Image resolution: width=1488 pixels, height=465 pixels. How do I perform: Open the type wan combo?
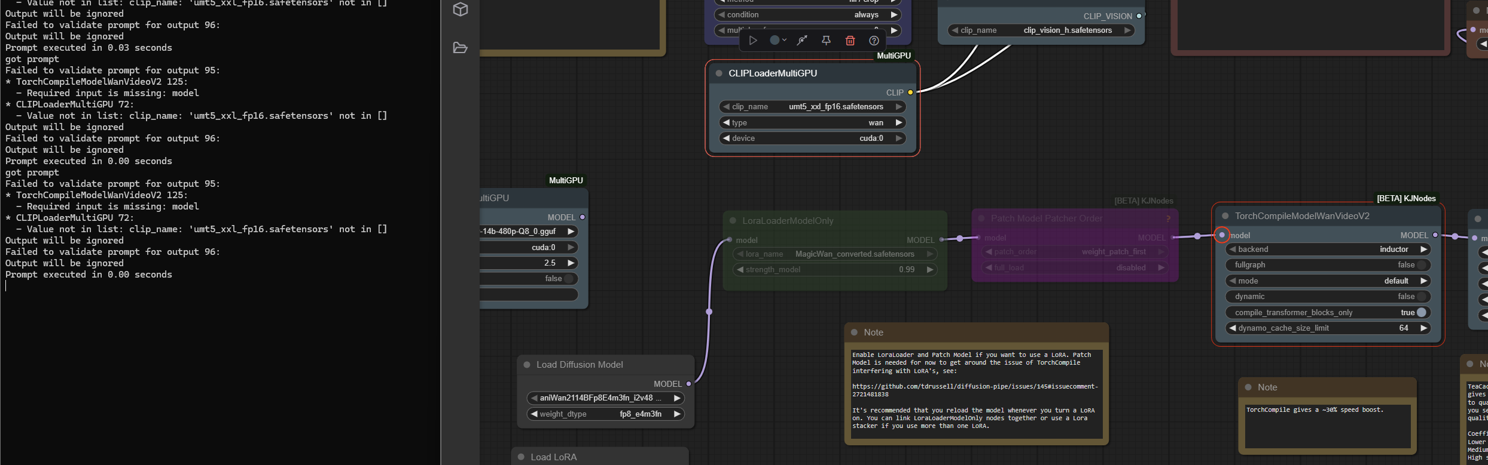(x=812, y=122)
